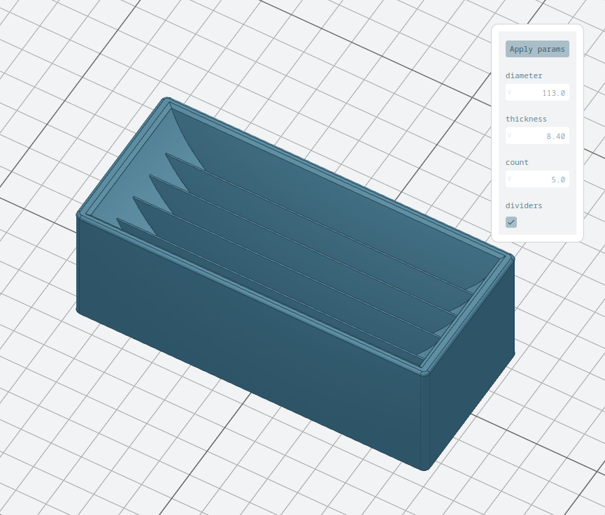Hit the V icon in count field
Viewport: 605px width, 515px height.
510,179
